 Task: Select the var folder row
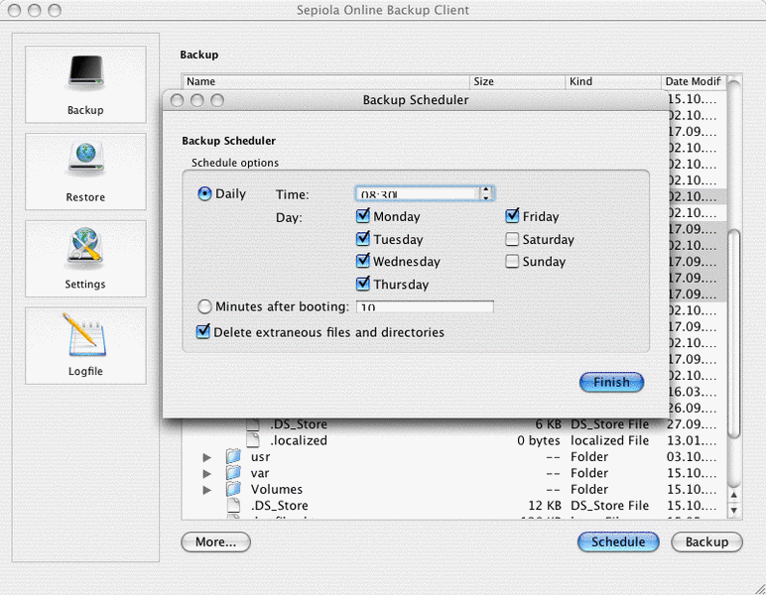coord(453,473)
